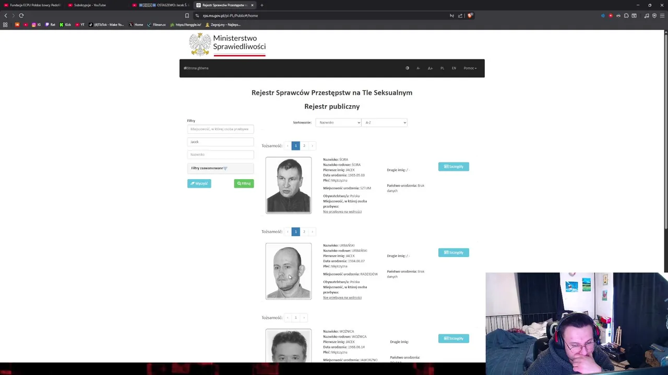This screenshot has height=375, width=668.
Task: Click the ŚCIRA mugshot thumbnail
Action: click(288, 185)
